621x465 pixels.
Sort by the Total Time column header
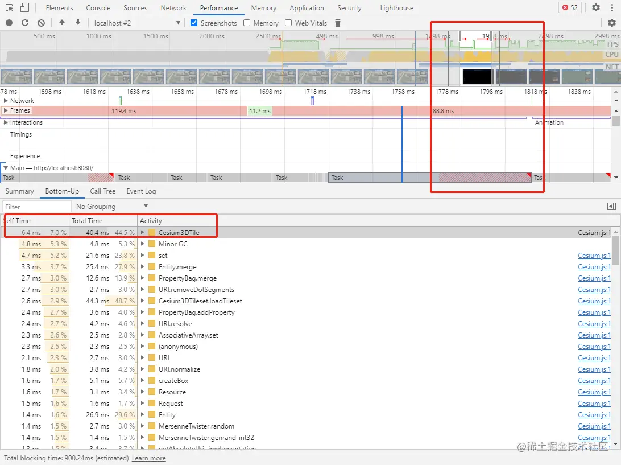coord(103,220)
